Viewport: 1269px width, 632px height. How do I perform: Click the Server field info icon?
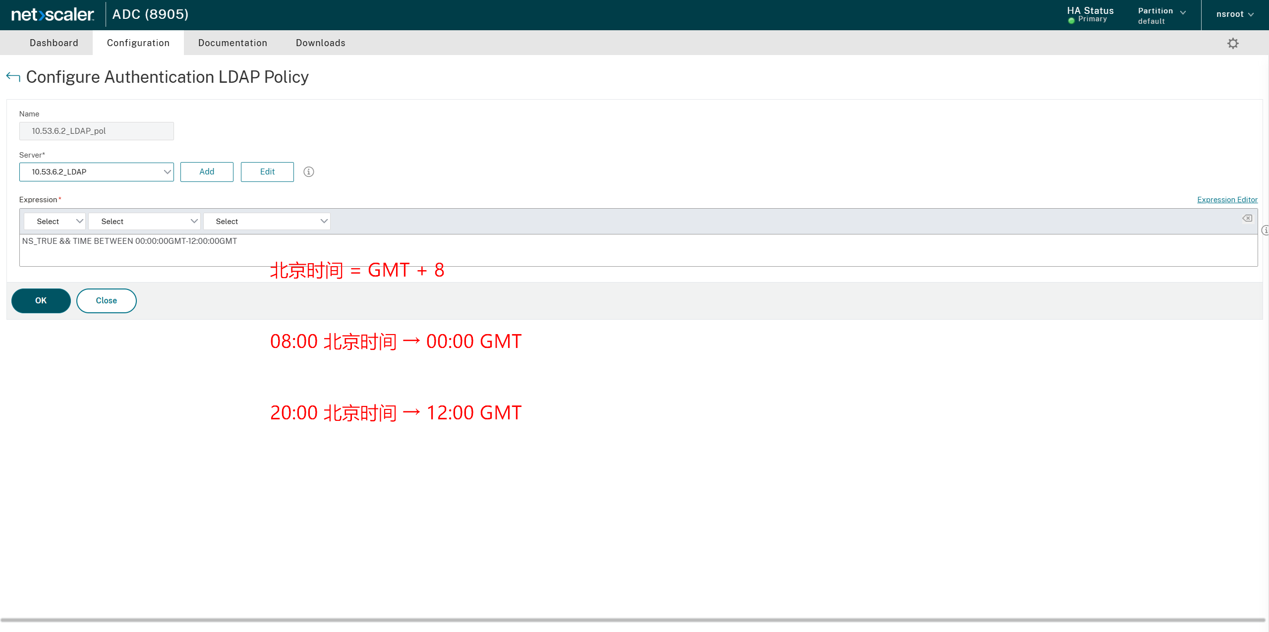pos(308,172)
